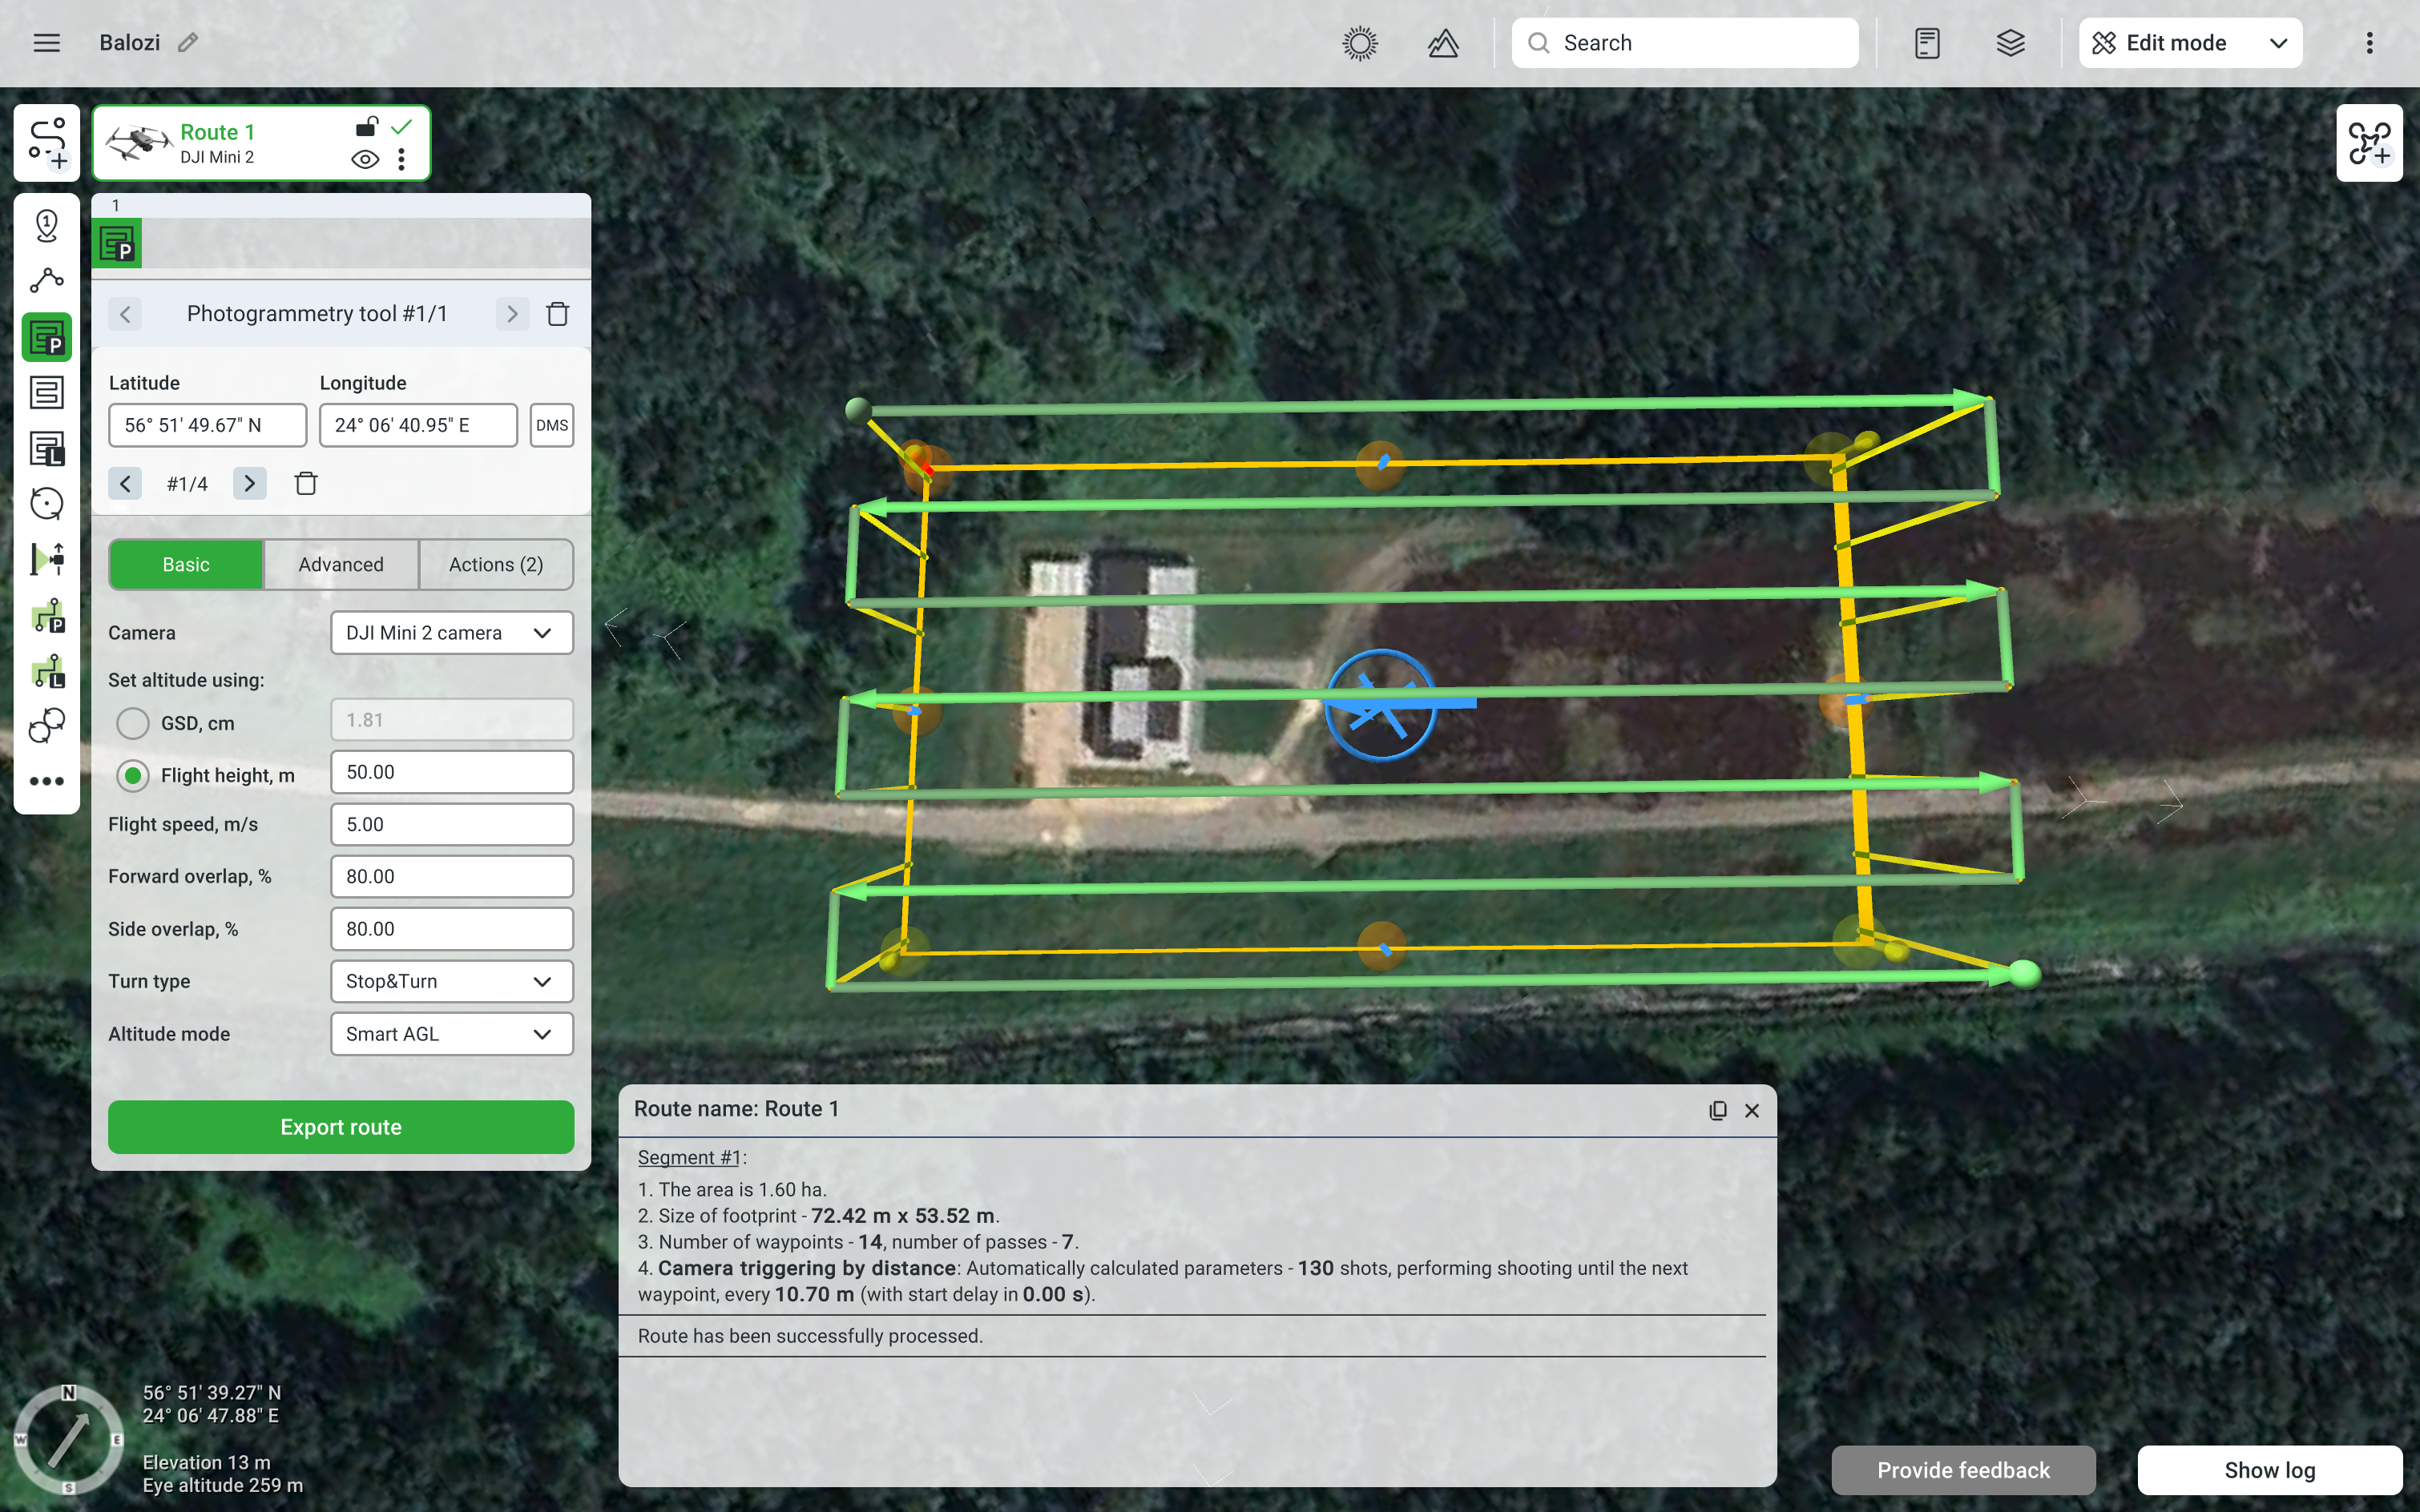Open the Actions (2) tab
This screenshot has width=2420, height=1512.
[x=495, y=564]
